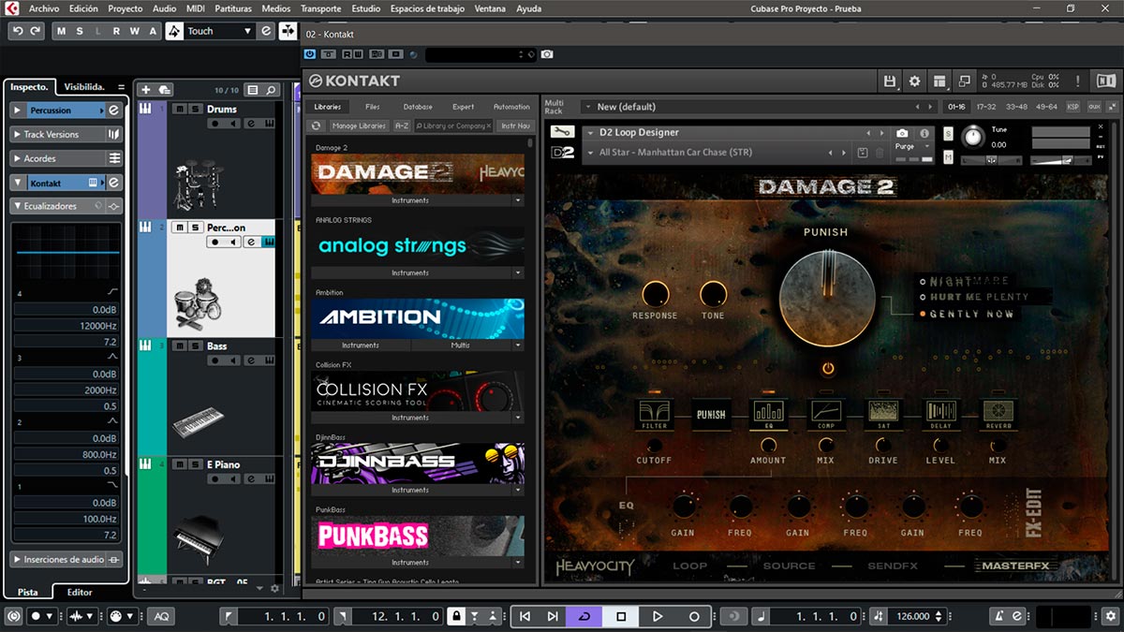Screen dimensions: 1124x632
Task: Switch to Visibilidad tab
Action: tap(84, 86)
